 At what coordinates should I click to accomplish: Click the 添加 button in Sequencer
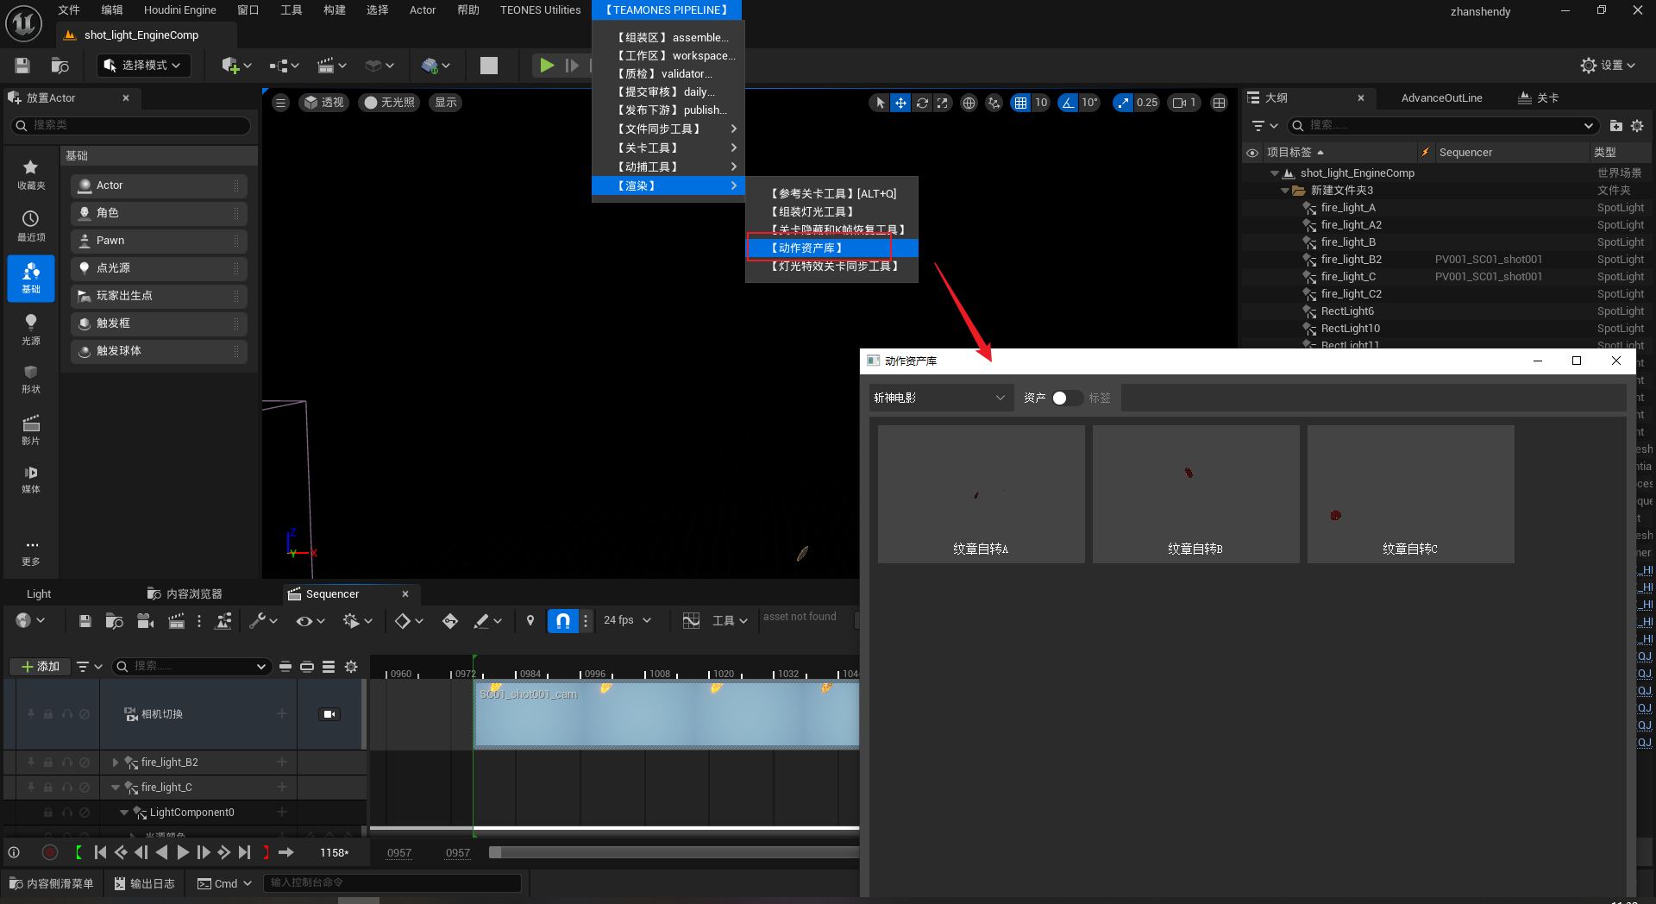tap(40, 666)
